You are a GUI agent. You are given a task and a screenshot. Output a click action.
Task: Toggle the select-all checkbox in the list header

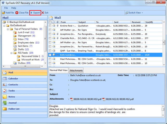pyautogui.click(x=50, y=22)
